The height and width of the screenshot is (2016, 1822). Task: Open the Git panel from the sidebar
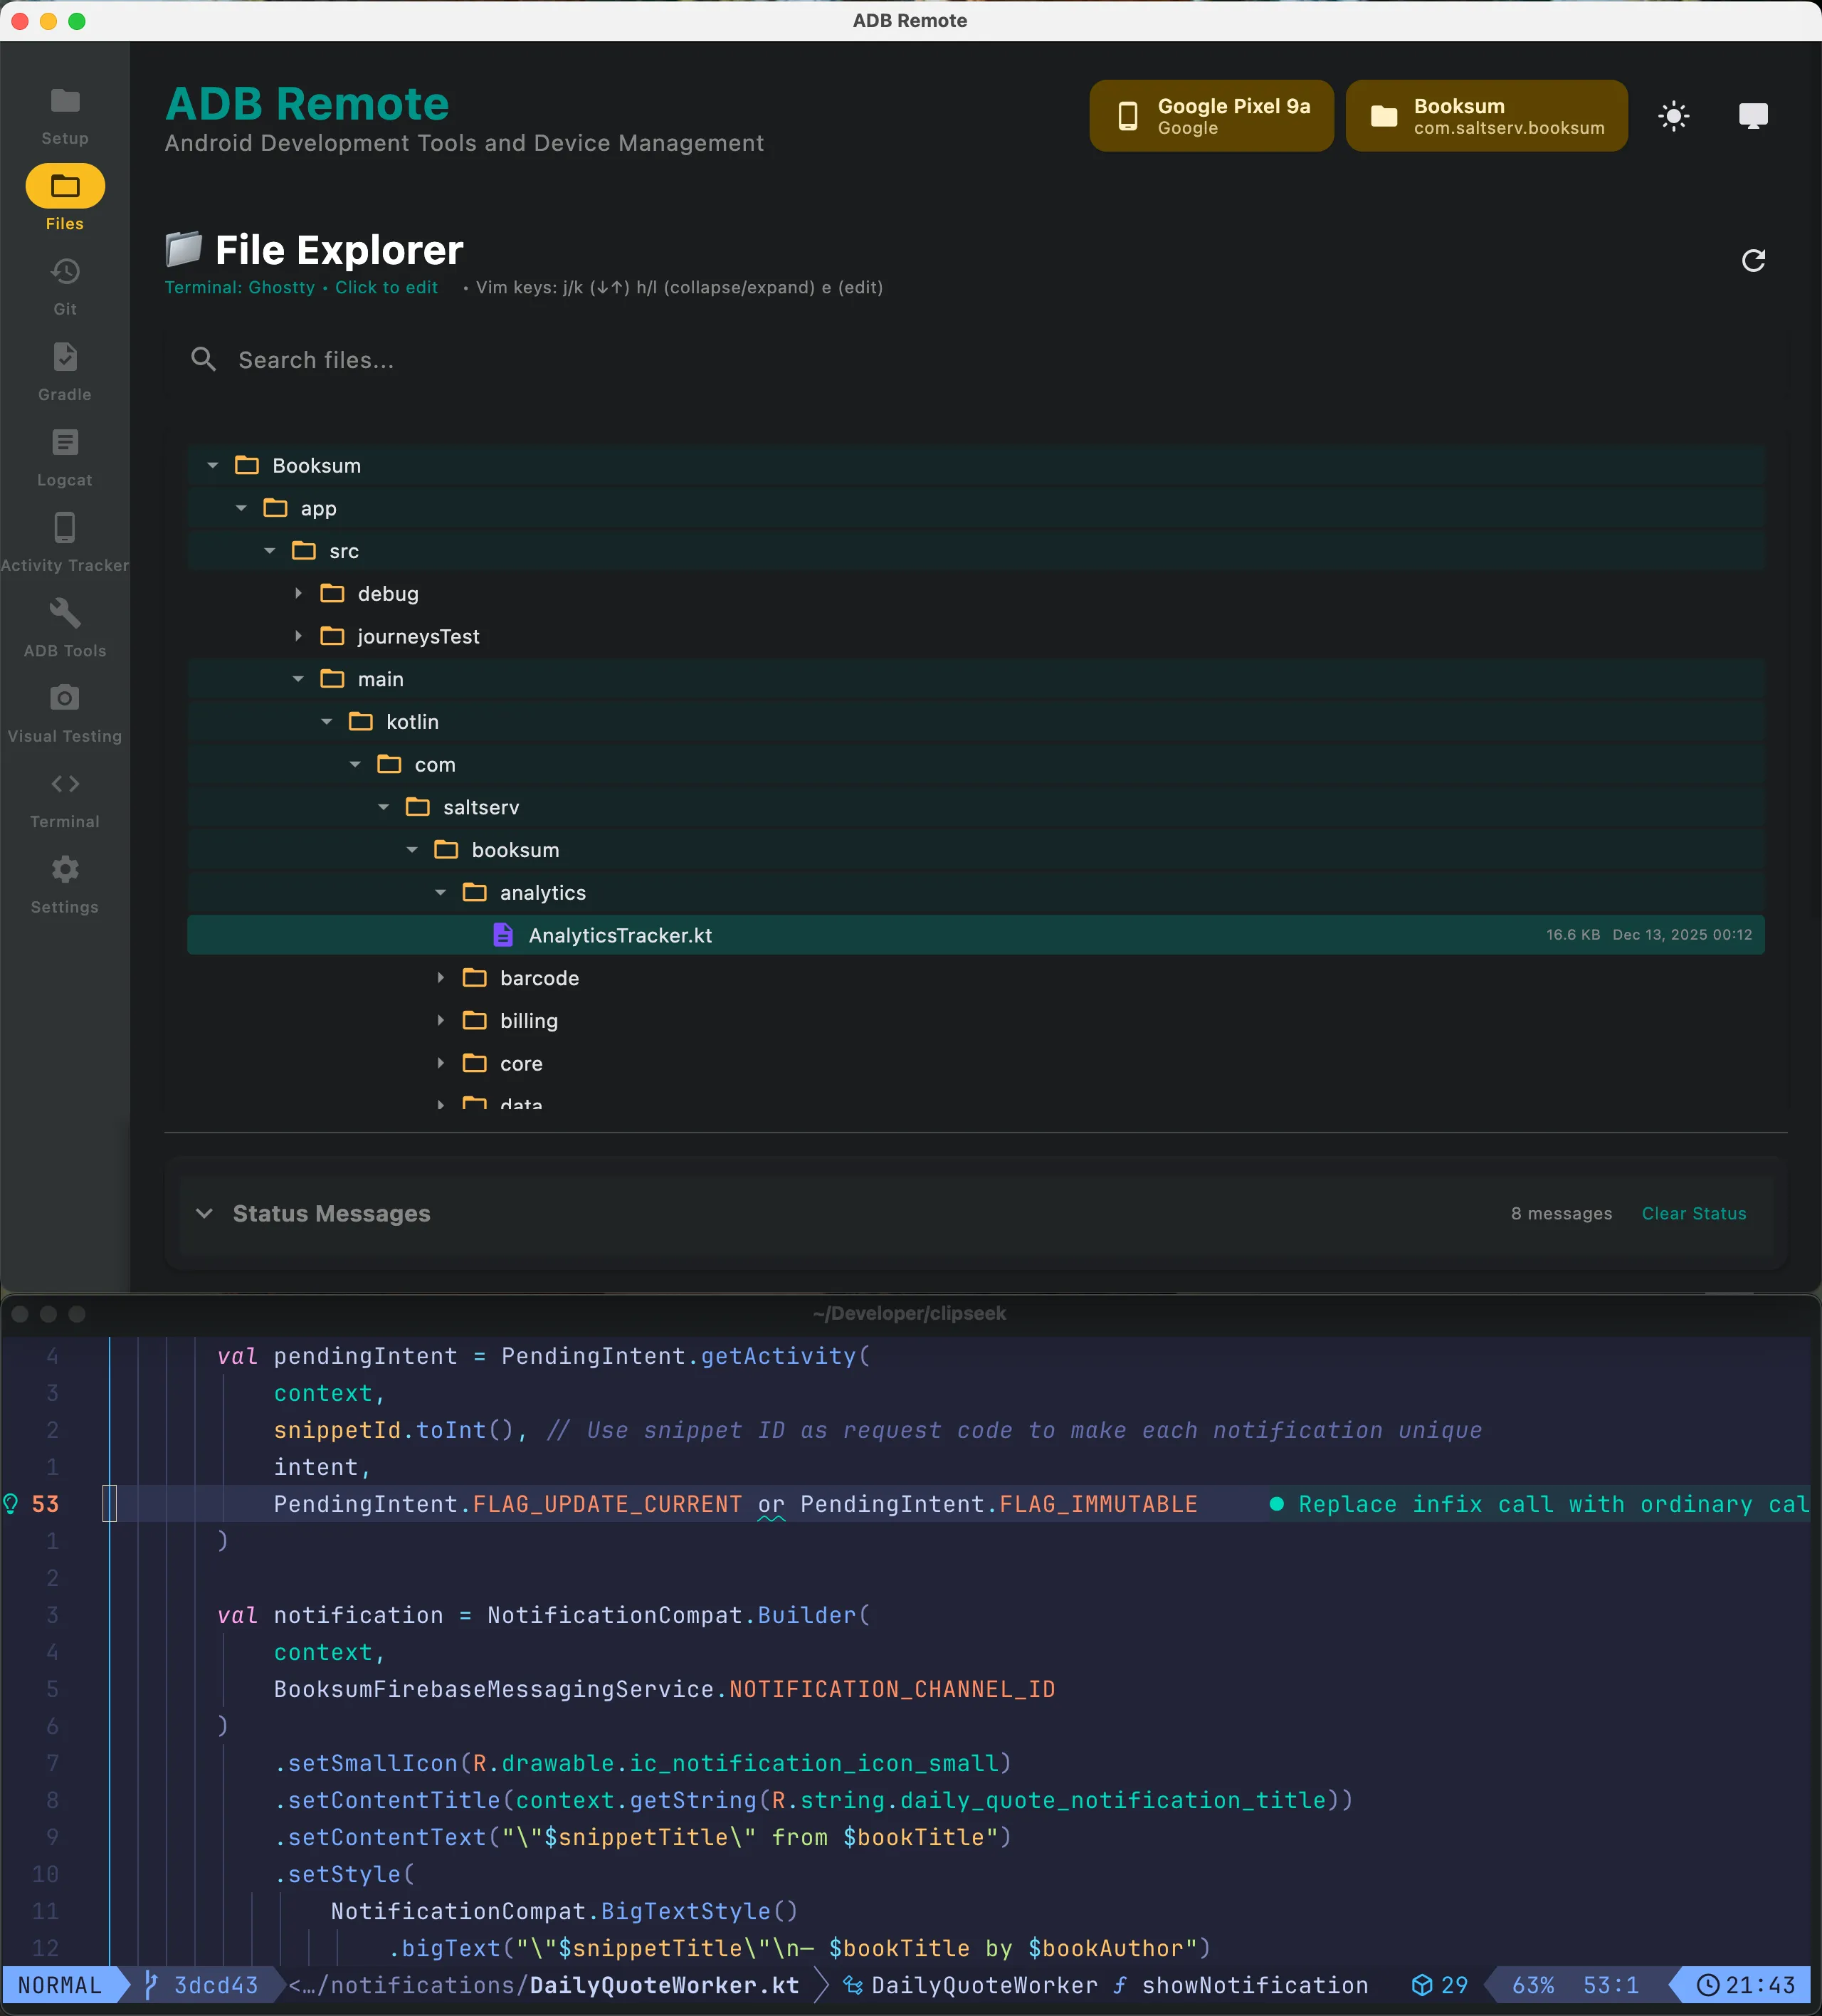(64, 283)
